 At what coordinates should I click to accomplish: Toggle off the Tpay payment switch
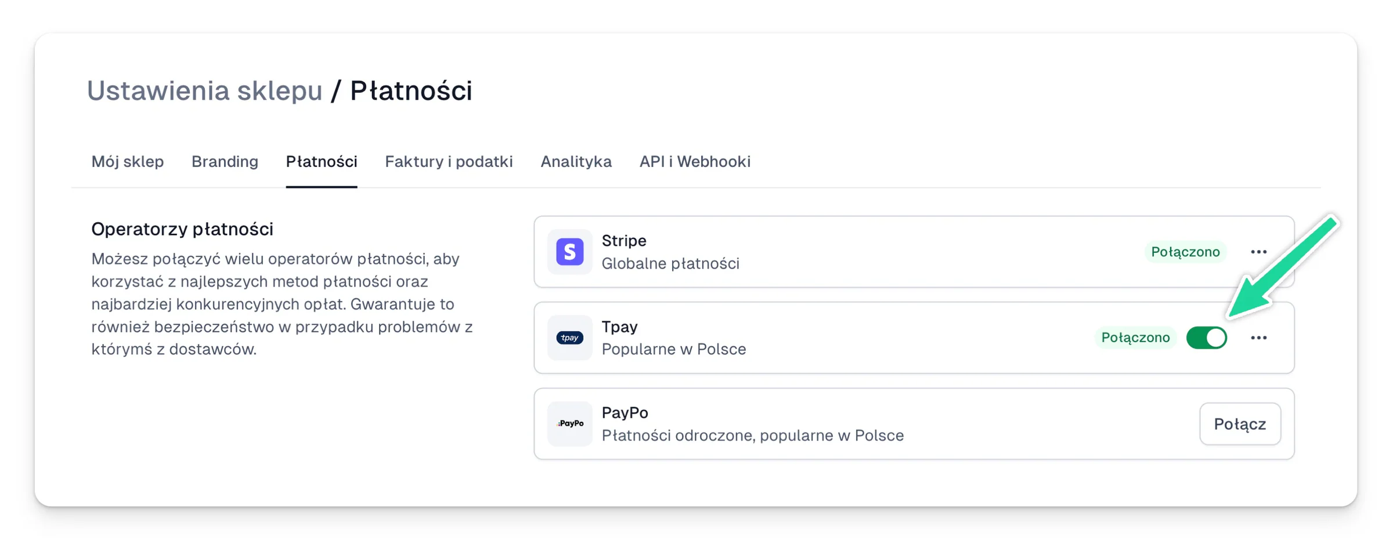[x=1206, y=338]
